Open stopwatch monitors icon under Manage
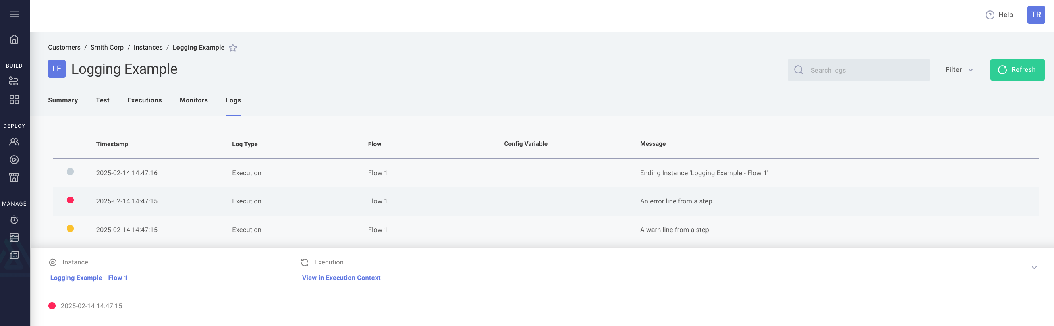This screenshot has height=326, width=1054. (x=15, y=220)
